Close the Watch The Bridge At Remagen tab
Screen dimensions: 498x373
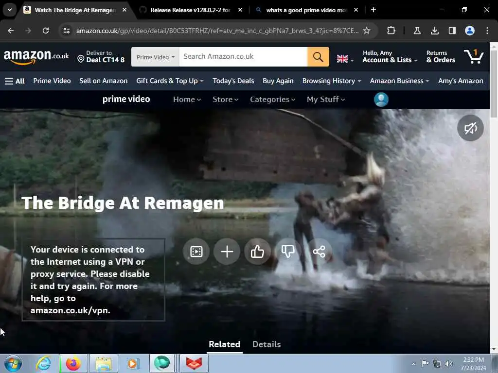[124, 10]
